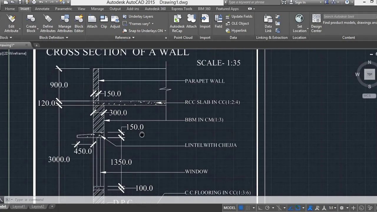Open Snap to Underlays ON dropdown
The width and height of the screenshot is (377, 212).
tap(165, 31)
